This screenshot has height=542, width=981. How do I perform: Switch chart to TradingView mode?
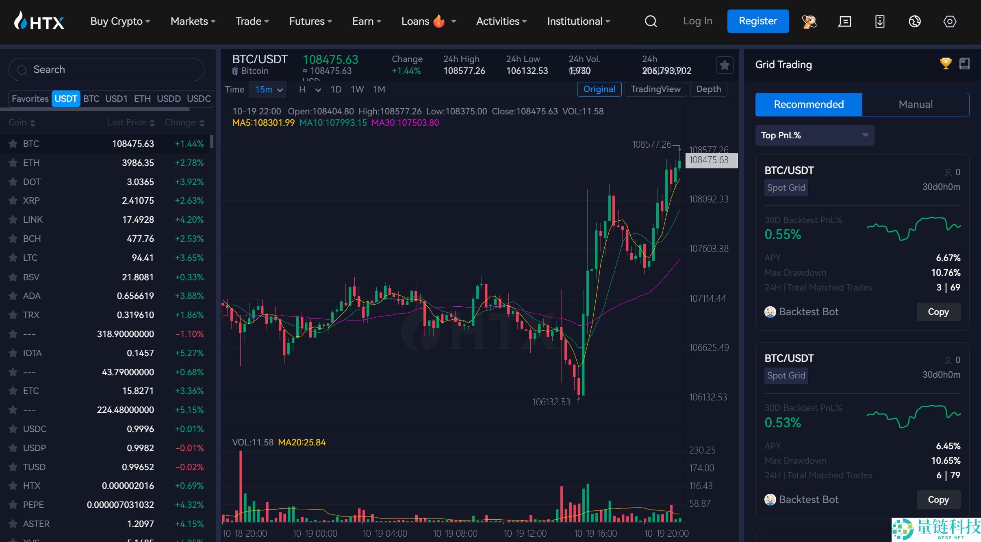point(655,89)
